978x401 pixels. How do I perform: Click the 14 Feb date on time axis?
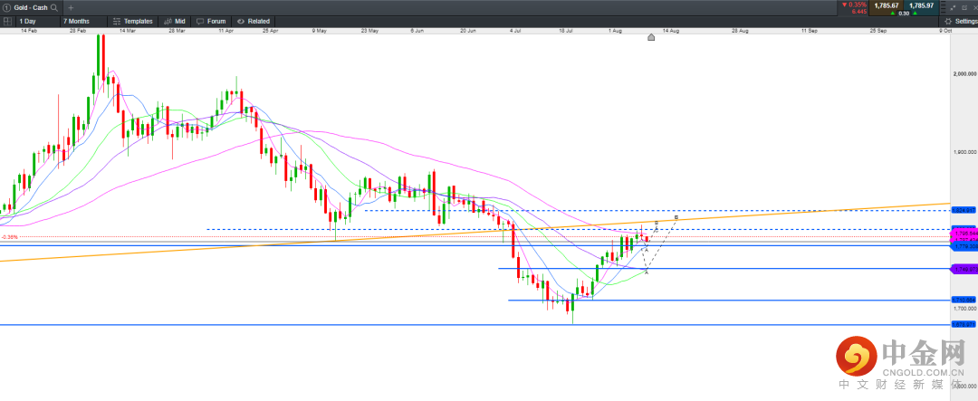[x=29, y=30]
